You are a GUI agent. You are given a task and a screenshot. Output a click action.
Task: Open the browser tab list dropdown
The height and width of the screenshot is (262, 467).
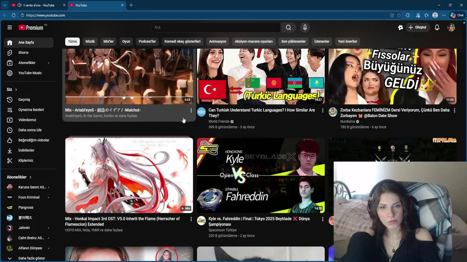coord(4,5)
